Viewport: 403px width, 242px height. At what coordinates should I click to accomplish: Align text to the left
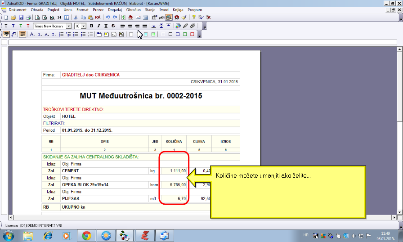[123, 26]
